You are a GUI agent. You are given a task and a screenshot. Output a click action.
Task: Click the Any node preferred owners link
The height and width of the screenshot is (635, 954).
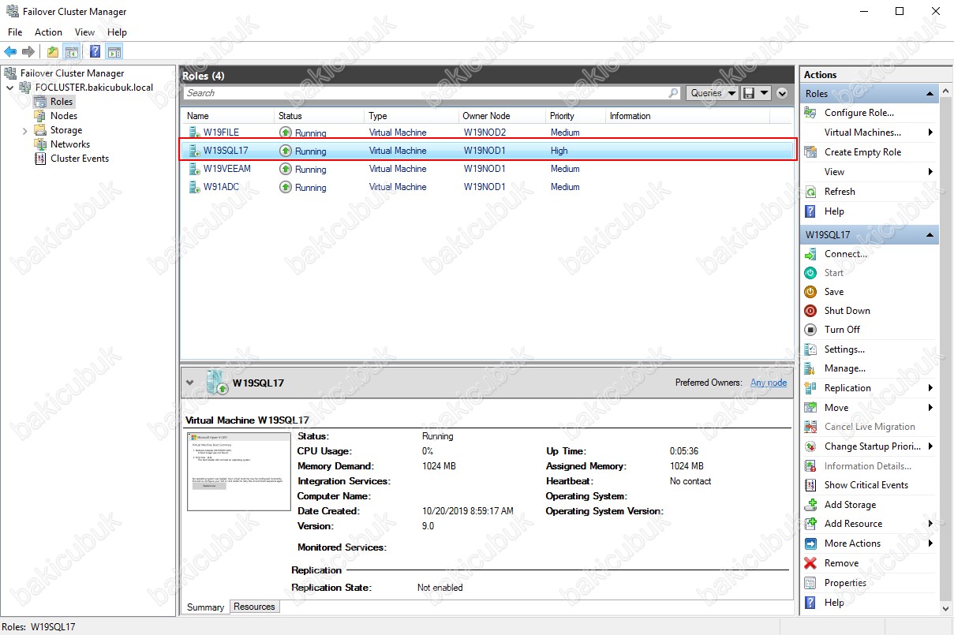coord(769,383)
